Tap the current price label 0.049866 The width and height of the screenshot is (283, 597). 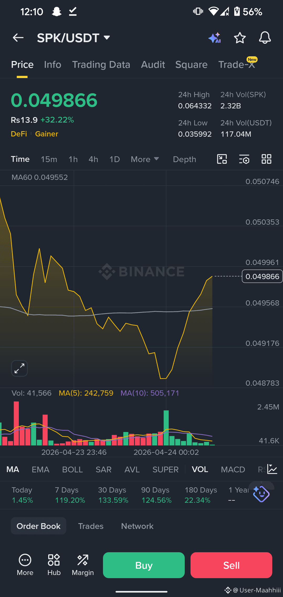click(x=262, y=276)
